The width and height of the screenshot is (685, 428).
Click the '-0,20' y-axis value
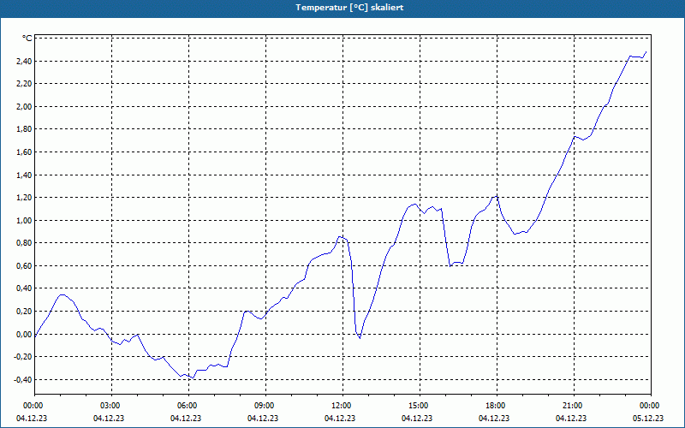pyautogui.click(x=22, y=357)
